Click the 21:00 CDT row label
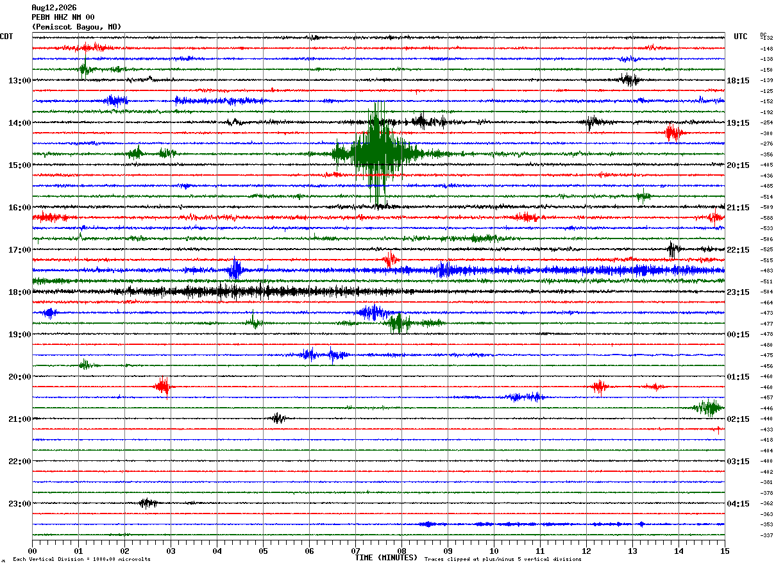Screen dimensions: 776x568 tap(19, 419)
